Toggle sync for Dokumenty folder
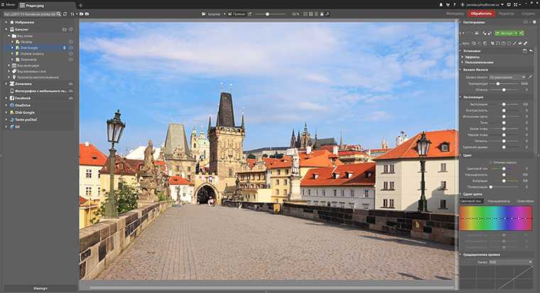 pos(71,60)
